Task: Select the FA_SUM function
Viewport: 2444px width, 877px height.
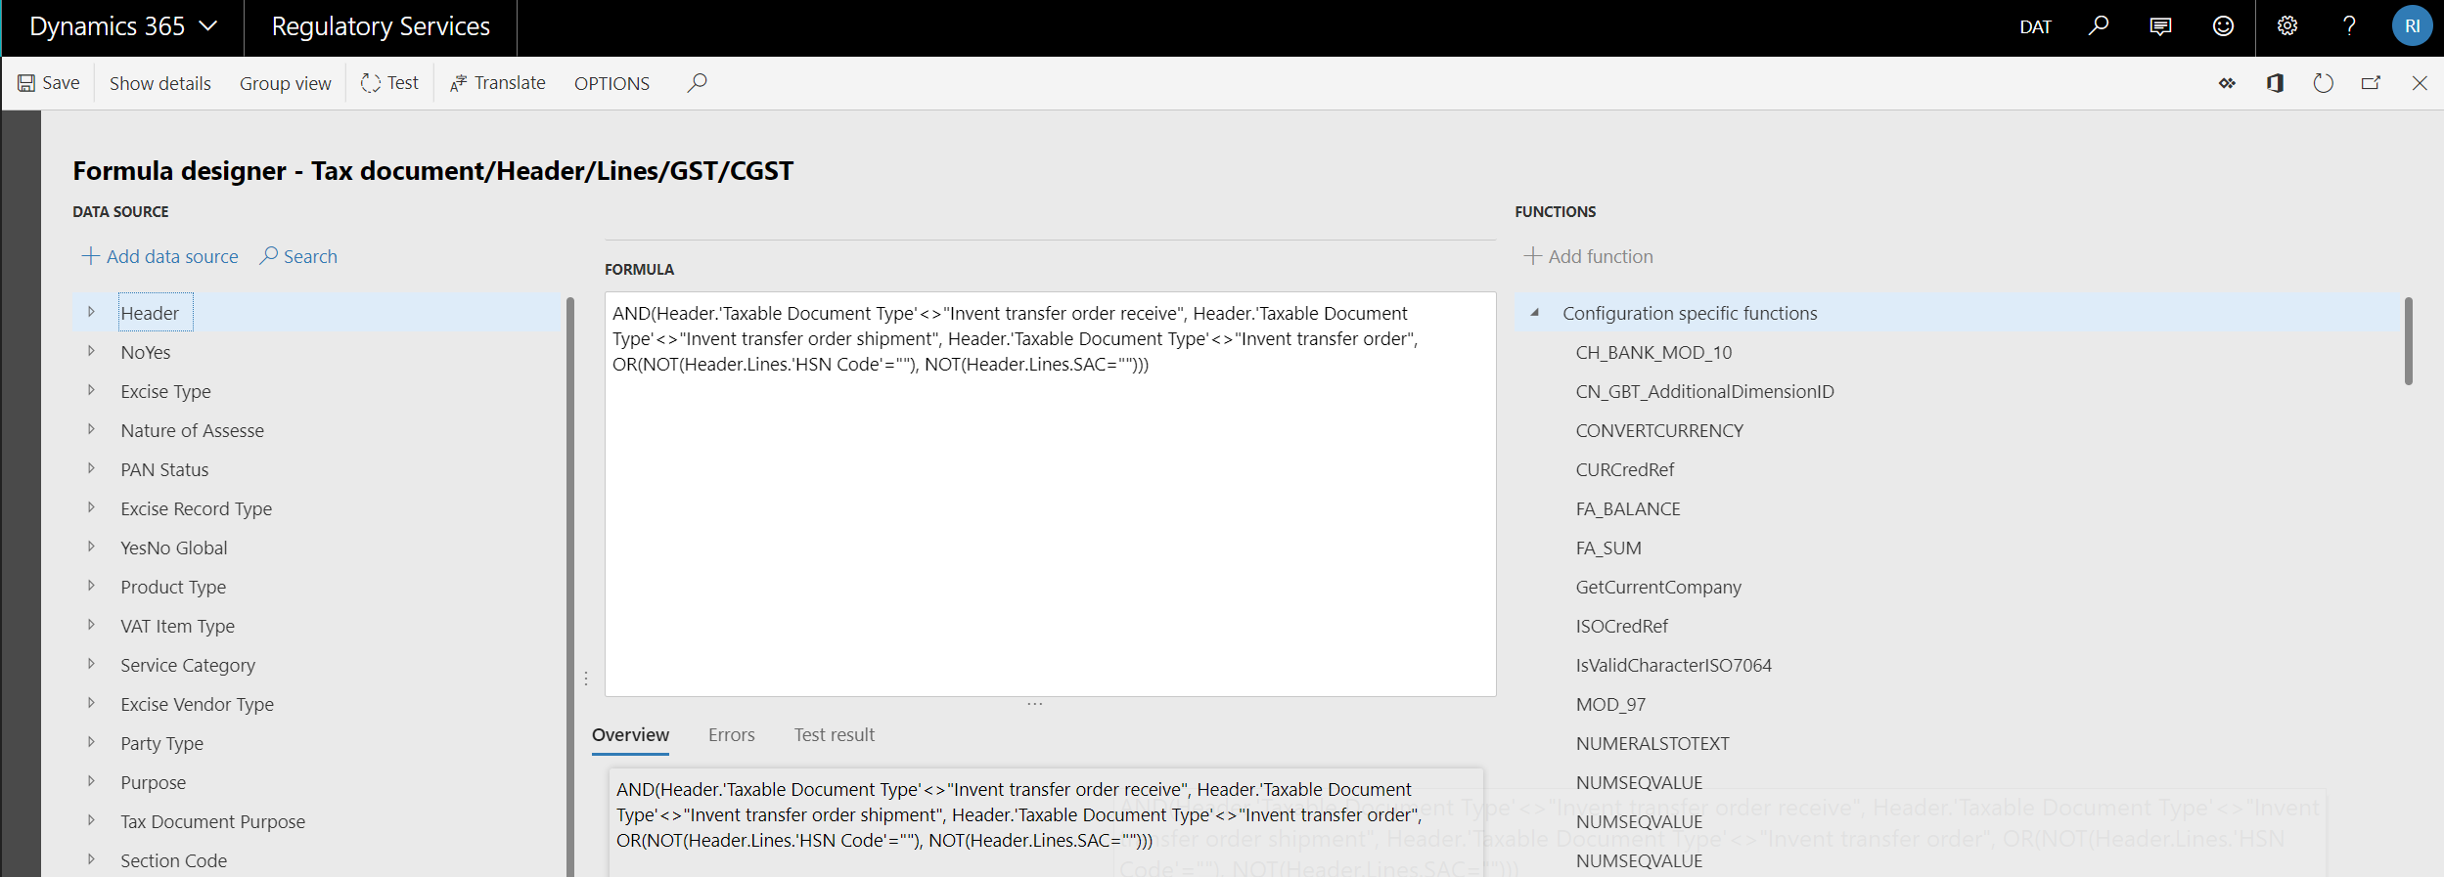Action: point(1608,548)
